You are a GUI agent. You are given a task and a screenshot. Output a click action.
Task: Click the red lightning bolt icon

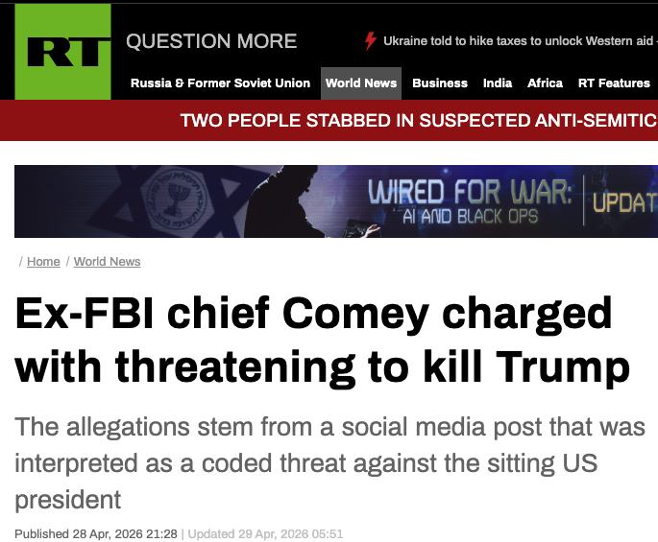click(371, 41)
